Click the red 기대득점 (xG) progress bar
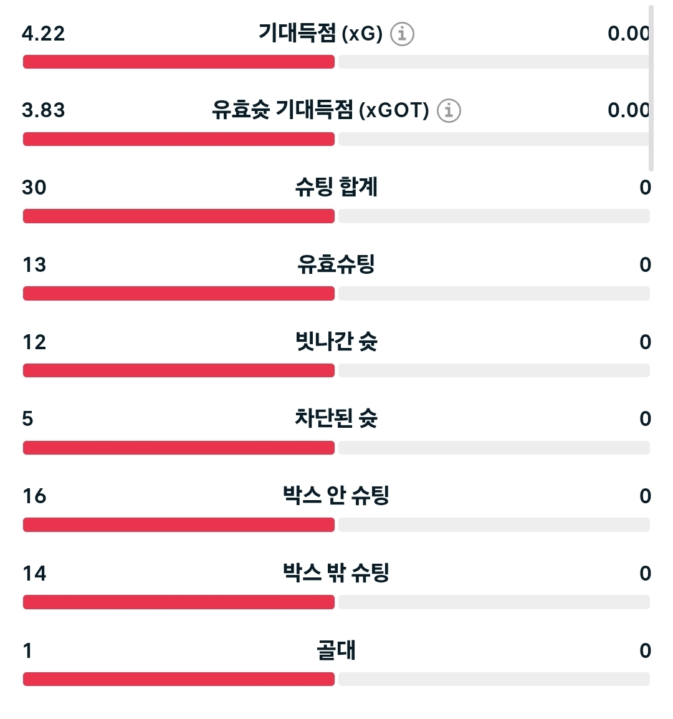 179,62
